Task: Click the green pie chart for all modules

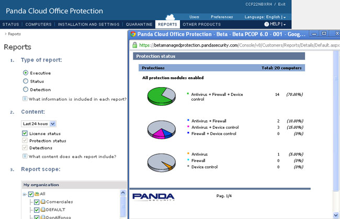Action: click(161, 96)
